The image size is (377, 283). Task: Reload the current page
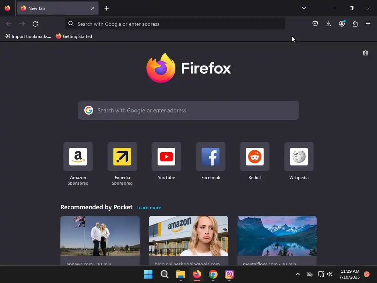tap(35, 24)
